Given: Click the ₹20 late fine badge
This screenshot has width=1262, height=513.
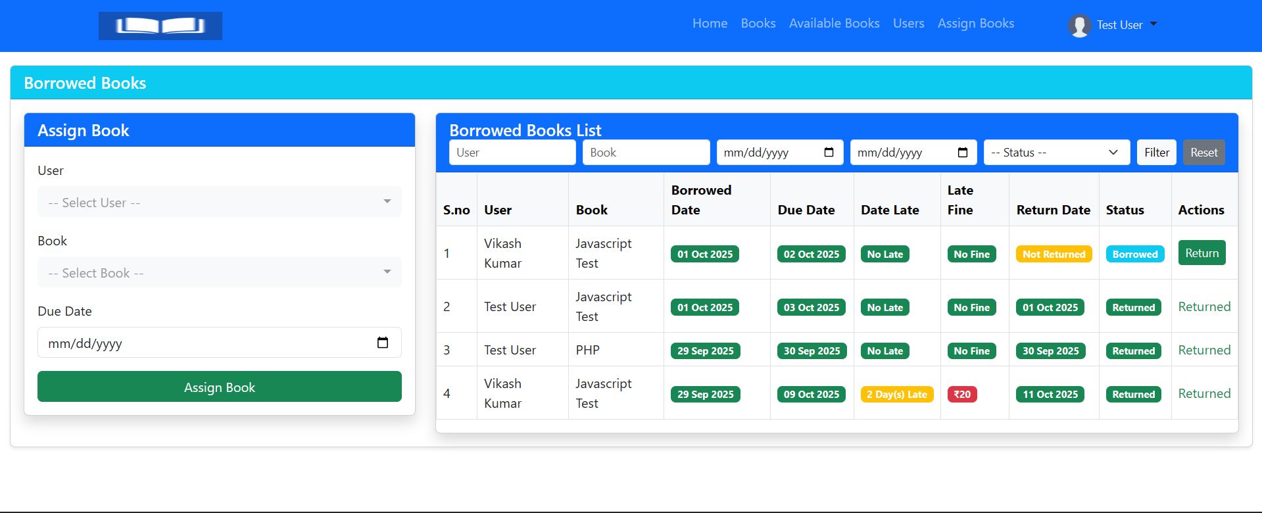Looking at the screenshot, I should 961,395.
